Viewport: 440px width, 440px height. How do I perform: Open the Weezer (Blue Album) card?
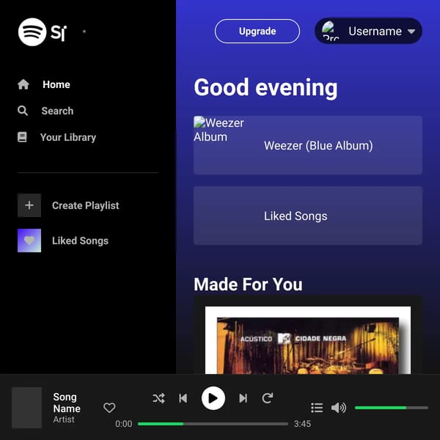(308, 145)
